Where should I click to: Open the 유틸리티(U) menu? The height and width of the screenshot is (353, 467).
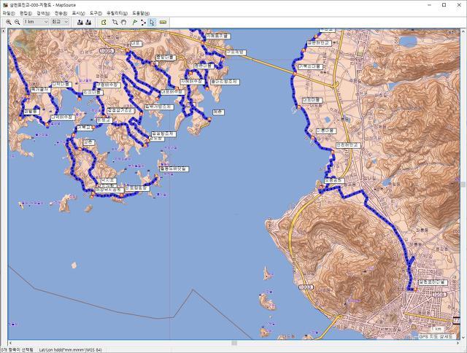pyautogui.click(x=117, y=13)
